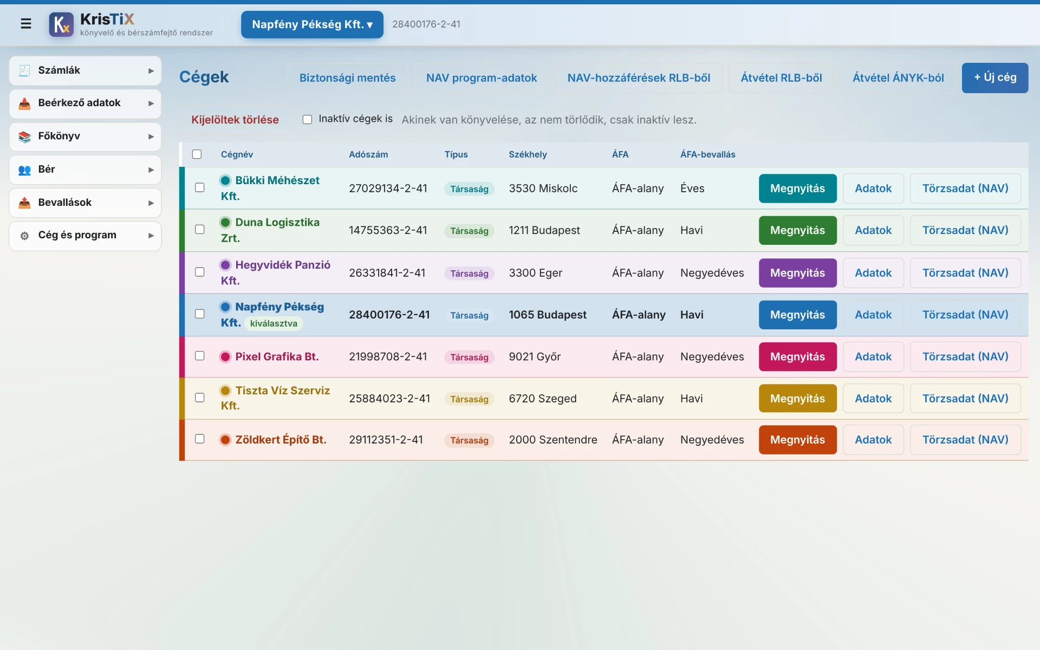Expand the Számlák menu arrow
This screenshot has width=1040, height=650.
pos(151,71)
